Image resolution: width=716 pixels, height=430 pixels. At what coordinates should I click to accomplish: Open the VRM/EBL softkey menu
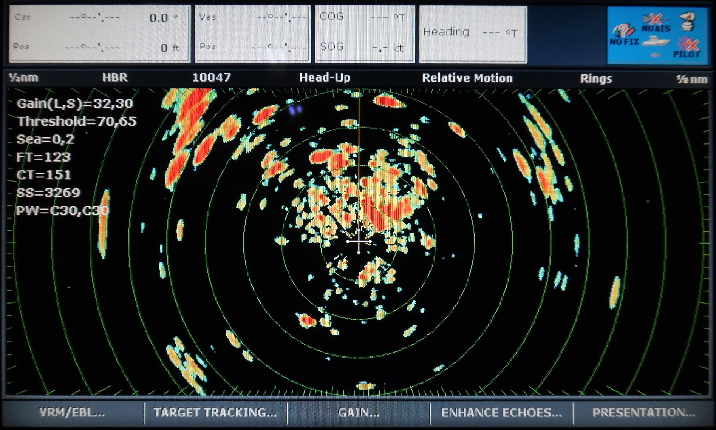coord(72,413)
